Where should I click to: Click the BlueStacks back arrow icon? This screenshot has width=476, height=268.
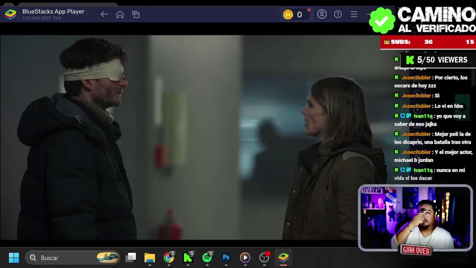[x=104, y=15]
